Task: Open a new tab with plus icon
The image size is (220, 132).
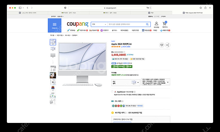Action: 210,8
